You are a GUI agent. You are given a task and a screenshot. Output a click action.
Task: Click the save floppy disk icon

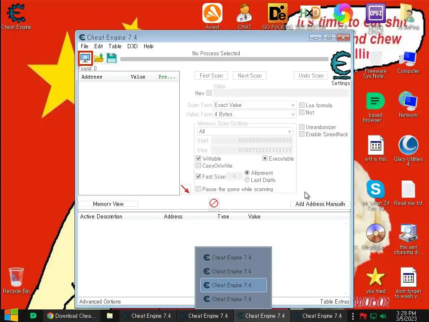(111, 58)
